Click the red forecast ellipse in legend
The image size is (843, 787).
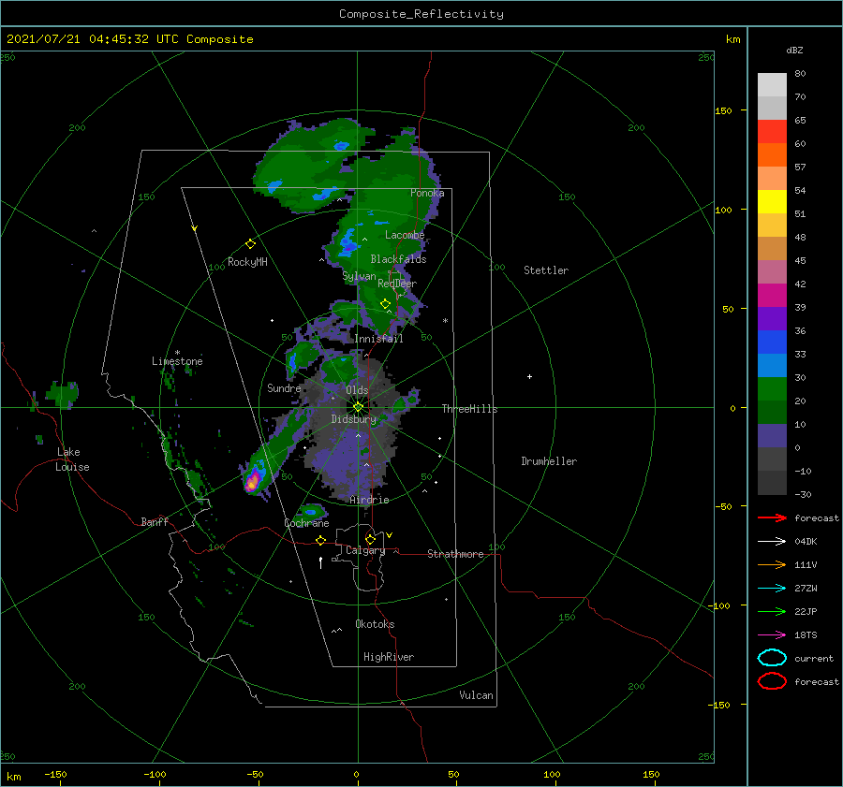click(772, 681)
